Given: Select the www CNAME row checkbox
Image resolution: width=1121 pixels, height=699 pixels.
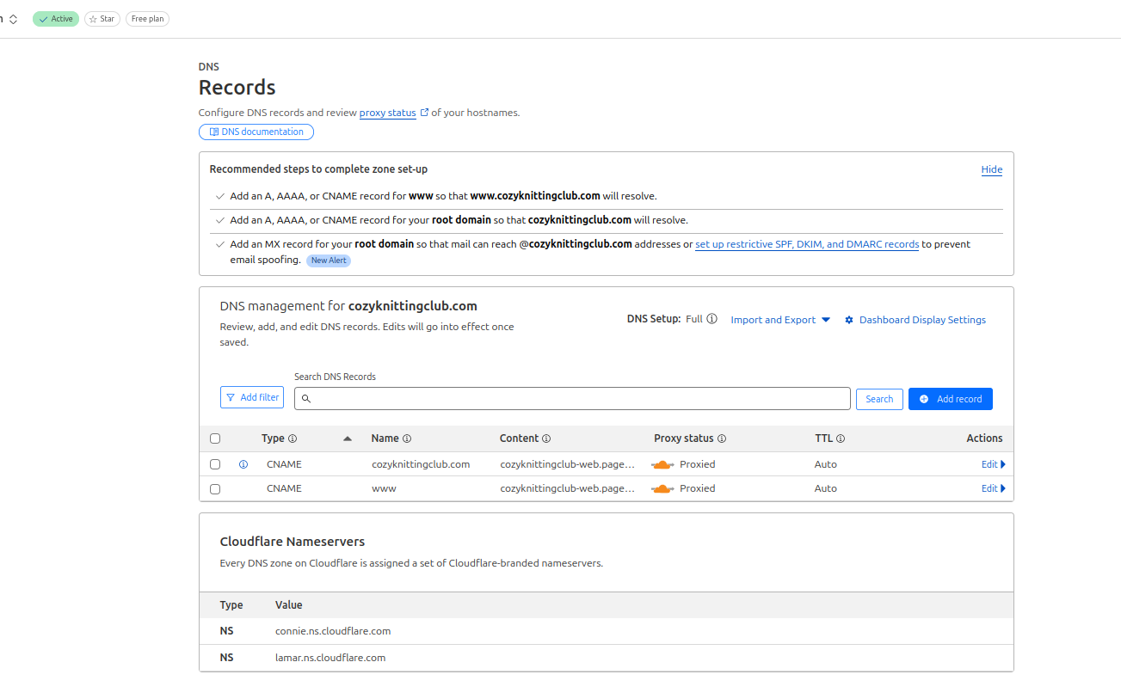Looking at the screenshot, I should [x=215, y=488].
